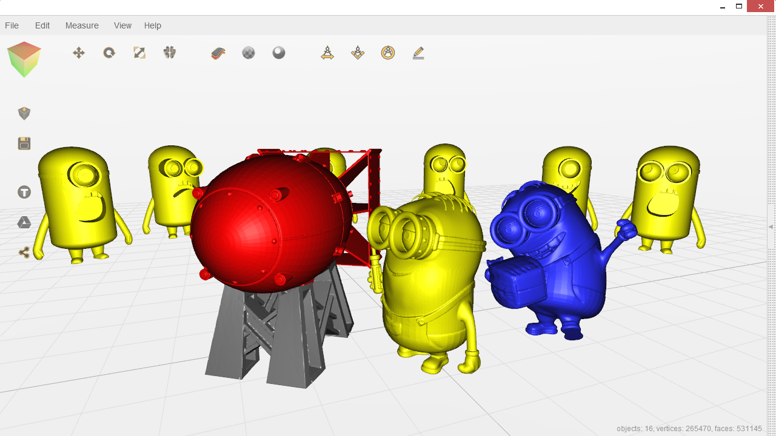Select the blue minion model
Viewport: 776px width, 436px height.
549,260
